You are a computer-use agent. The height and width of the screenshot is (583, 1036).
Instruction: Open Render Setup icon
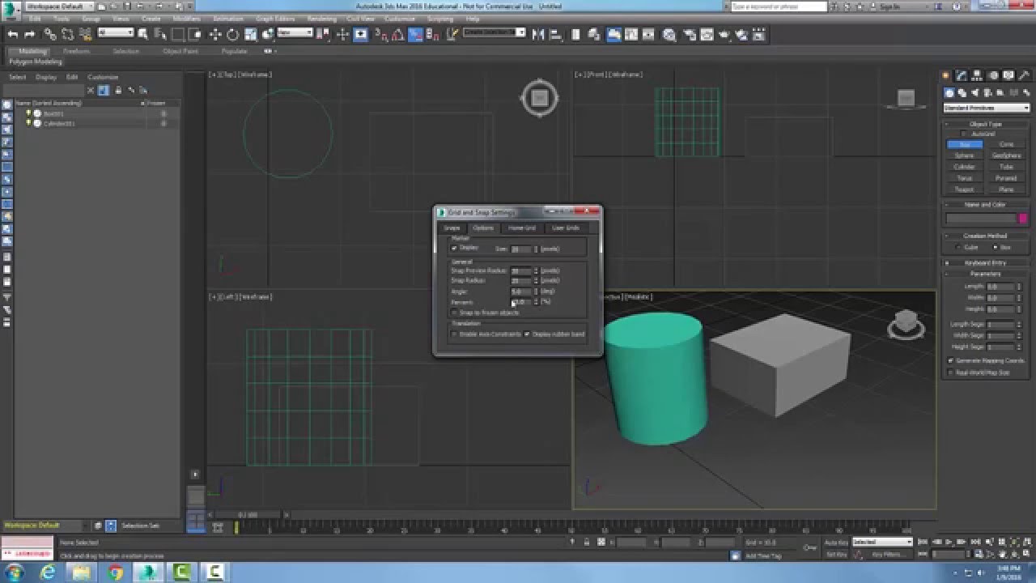[x=688, y=34]
